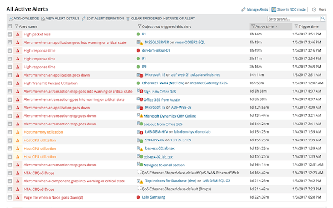The height and width of the screenshot is (208, 333).
Task: Open the tok-esx-02.lab.tex link
Action: tap(158, 157)
